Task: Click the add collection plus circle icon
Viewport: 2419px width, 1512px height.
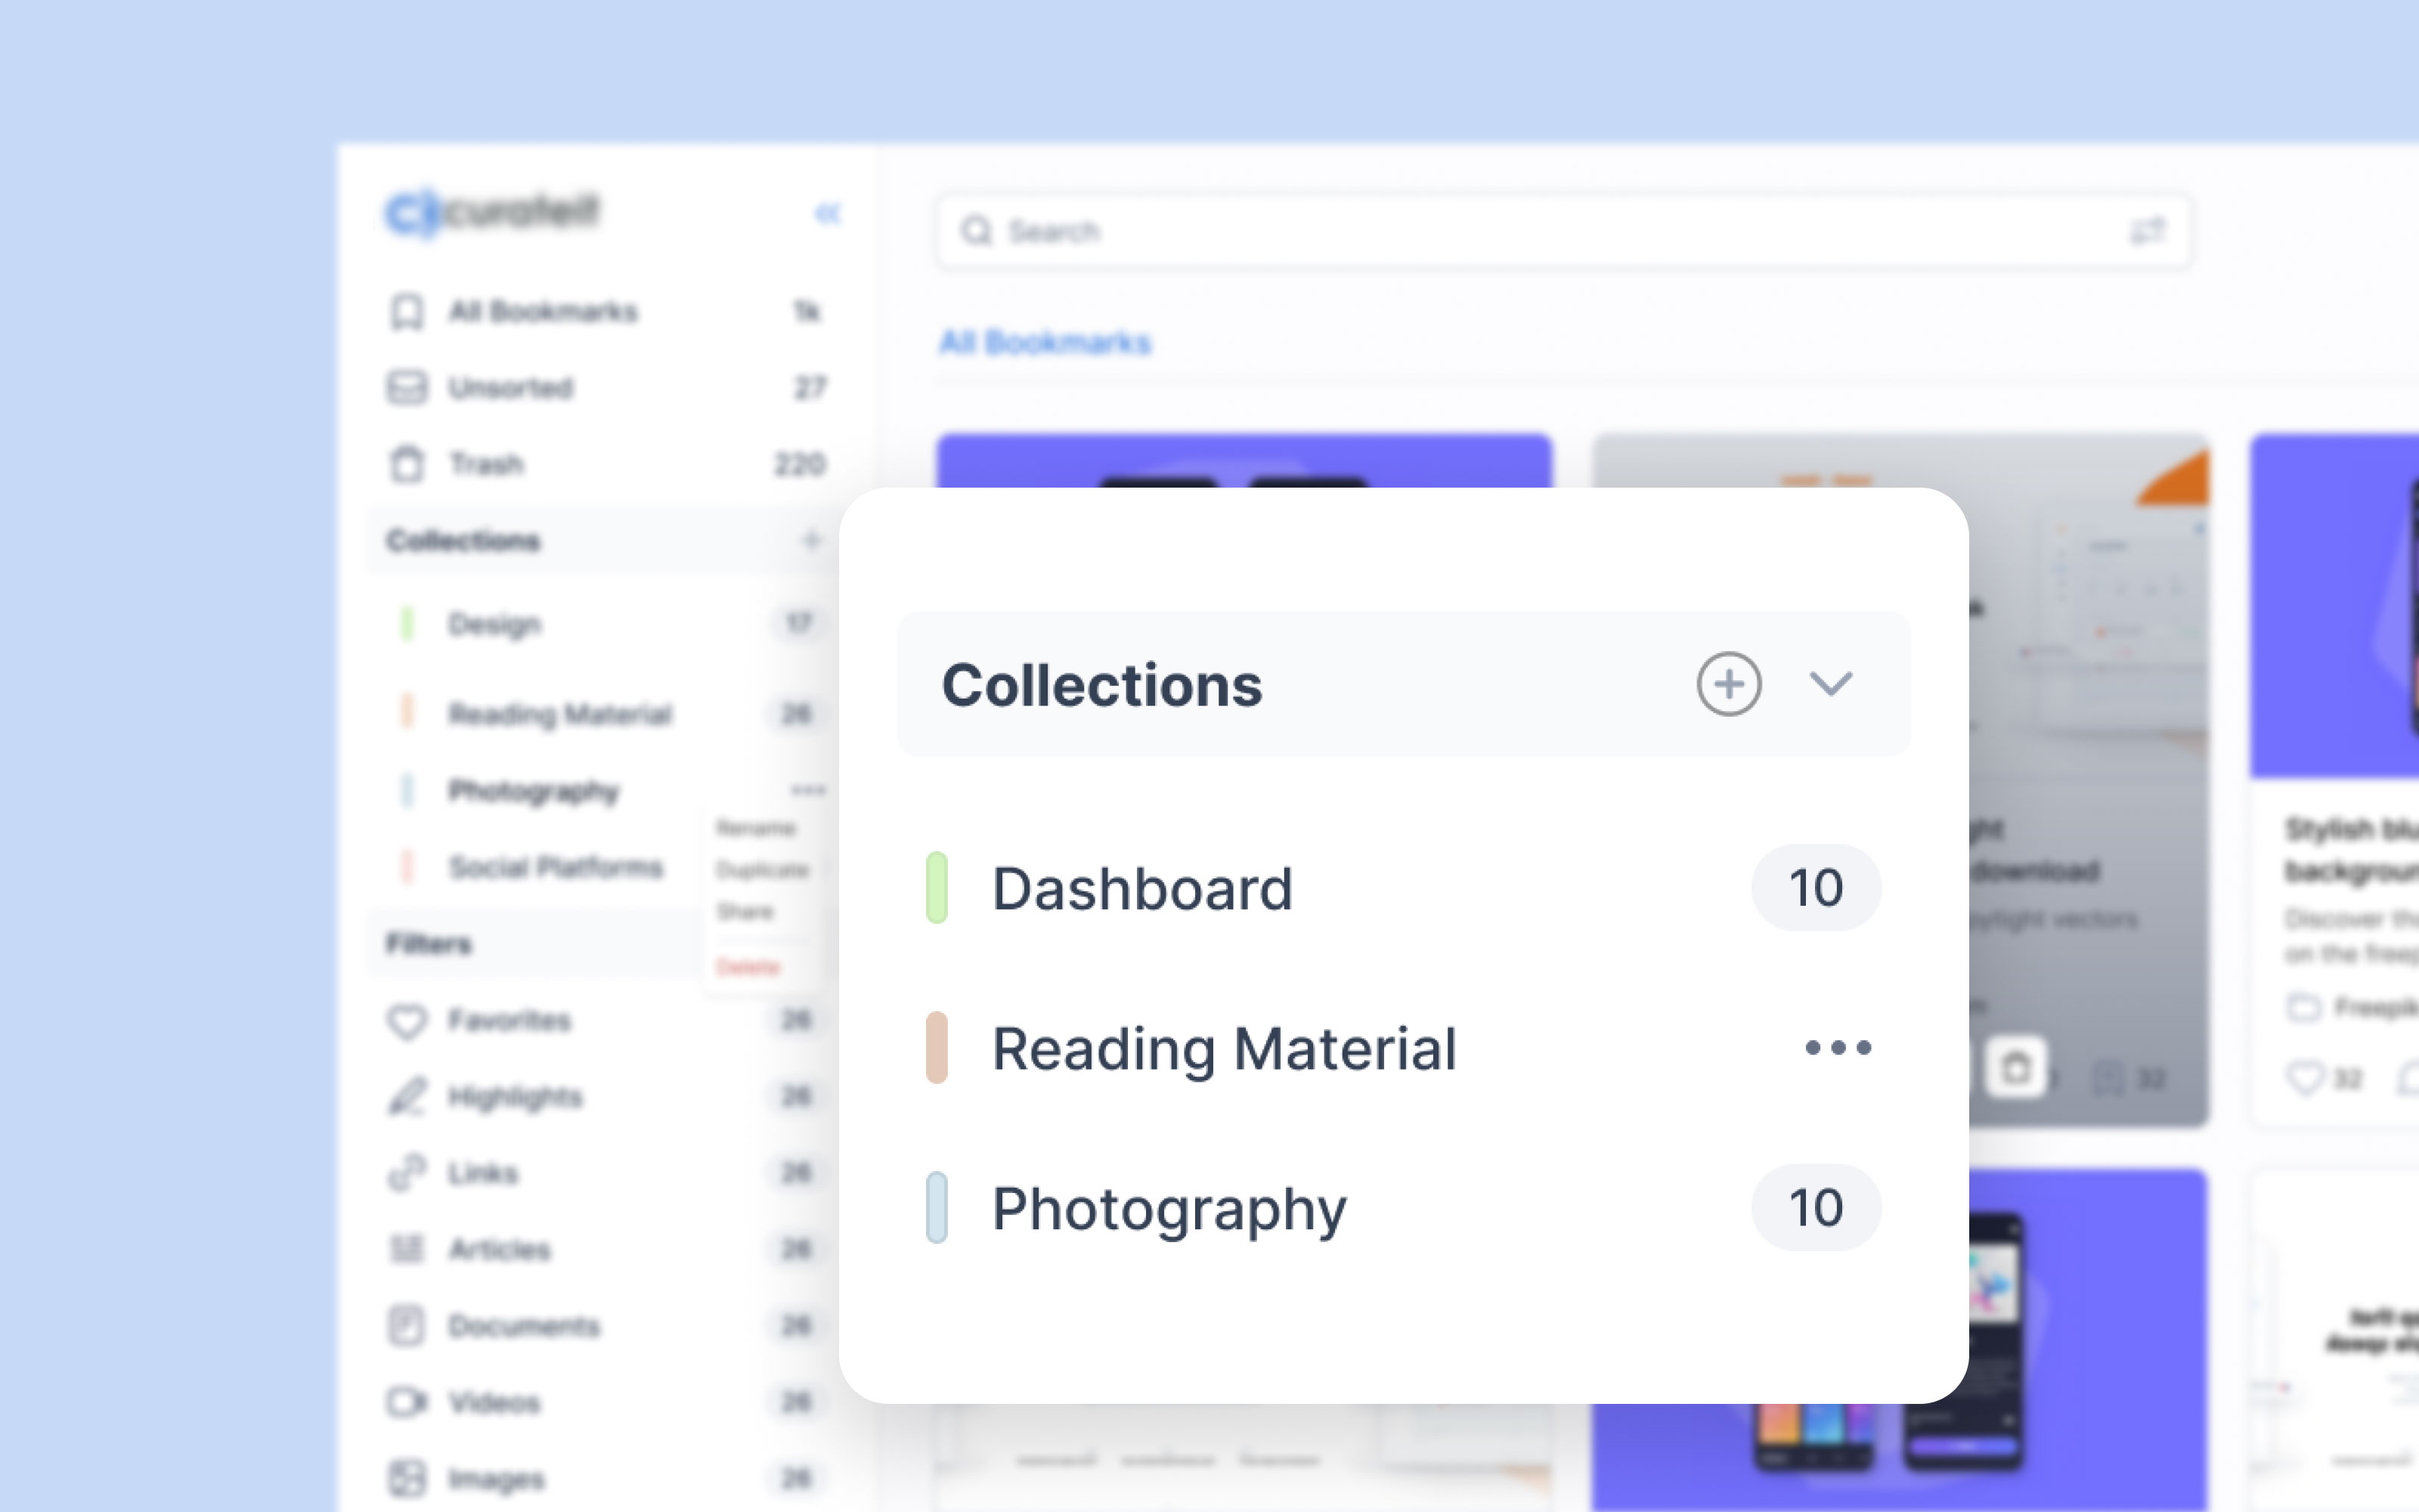Action: point(1728,684)
